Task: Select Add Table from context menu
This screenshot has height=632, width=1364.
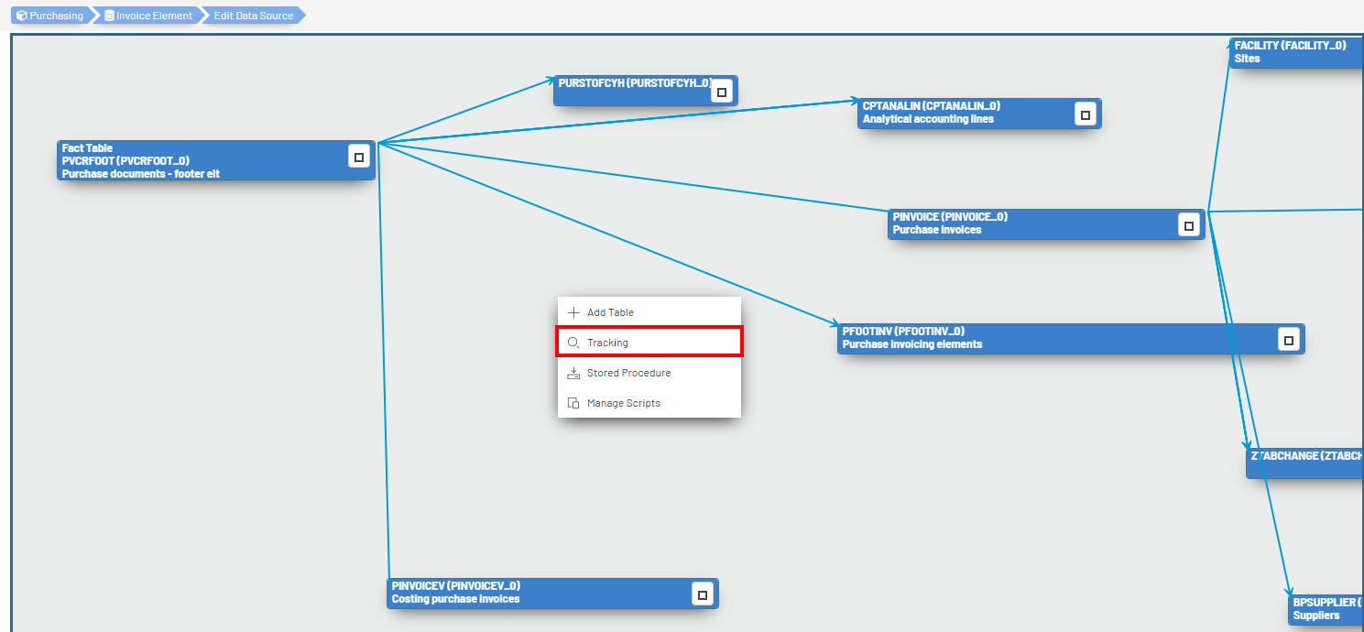Action: (610, 312)
